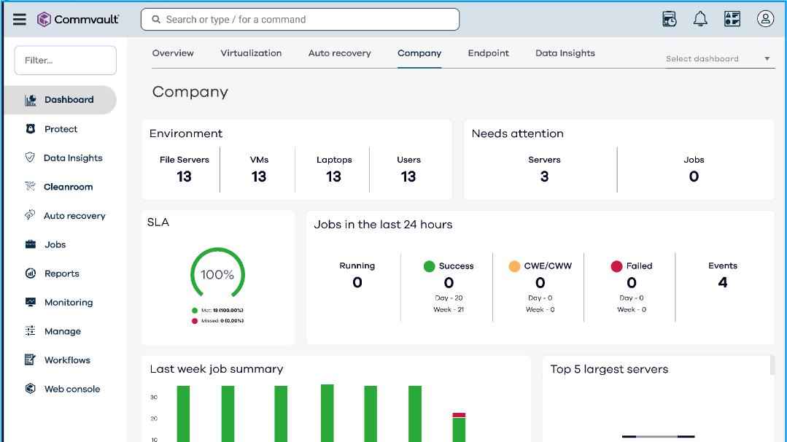
Task: Click the global search command box
Action: 300,20
